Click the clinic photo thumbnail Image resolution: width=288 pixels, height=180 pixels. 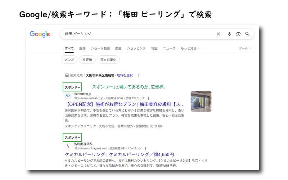point(201,102)
